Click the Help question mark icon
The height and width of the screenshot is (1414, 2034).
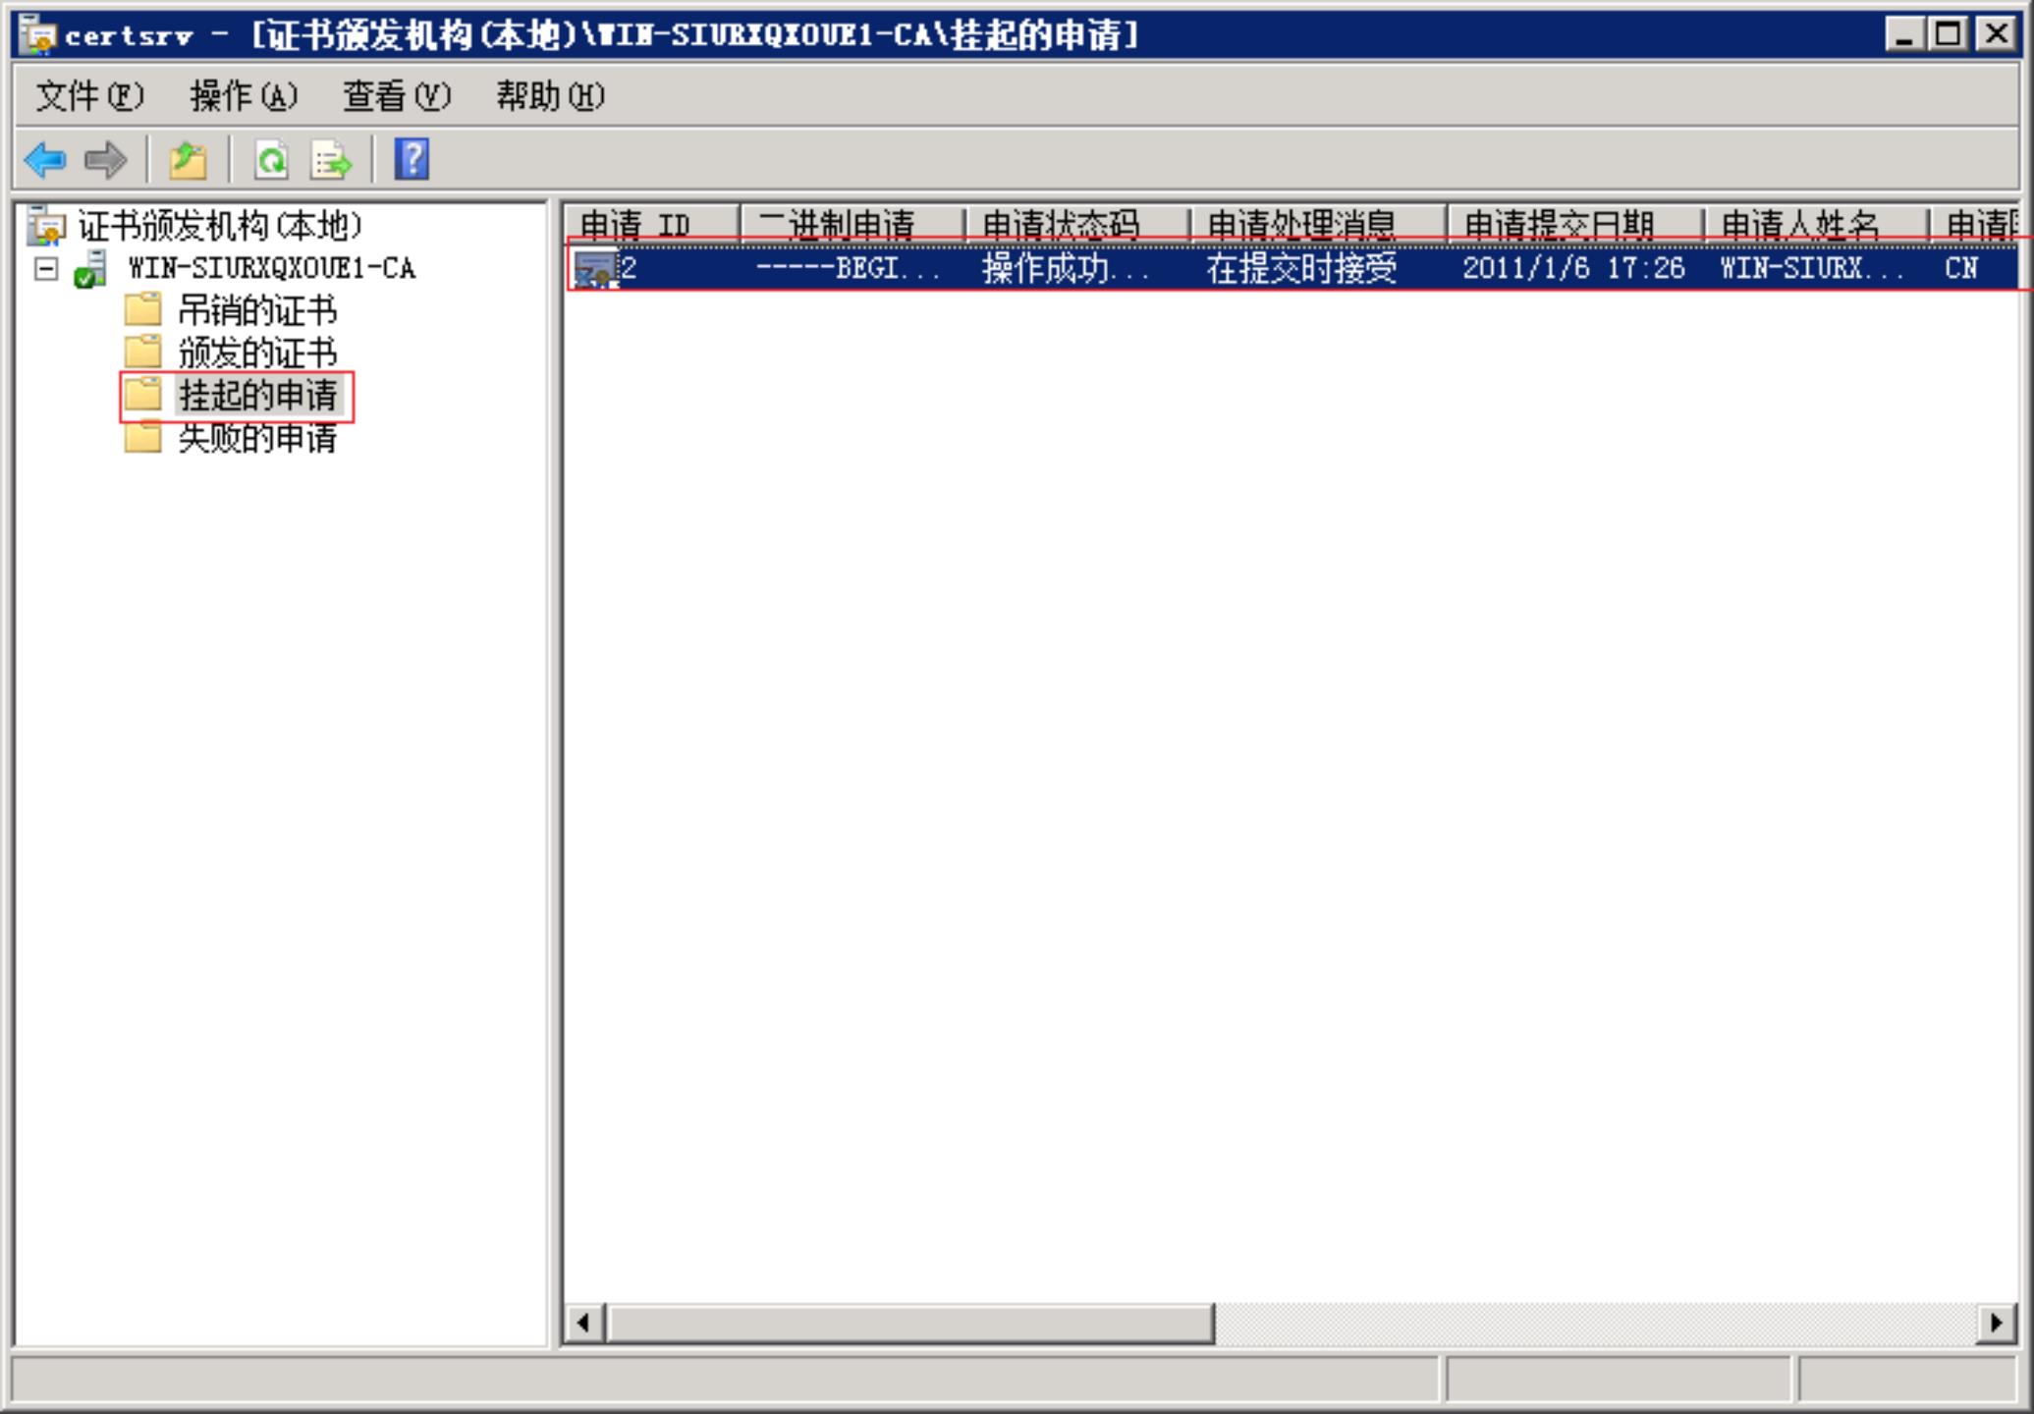coord(412,159)
